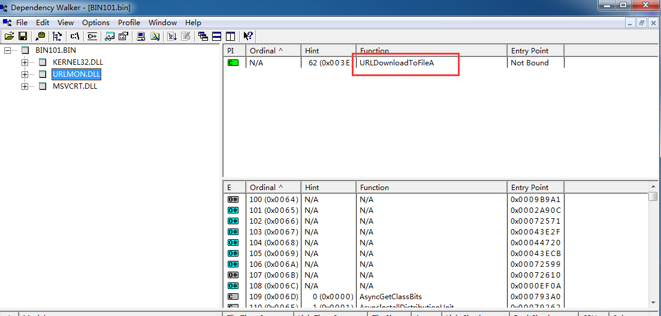Sort imports by PI column header
Viewport: 661px width, 316px height.
coord(234,50)
